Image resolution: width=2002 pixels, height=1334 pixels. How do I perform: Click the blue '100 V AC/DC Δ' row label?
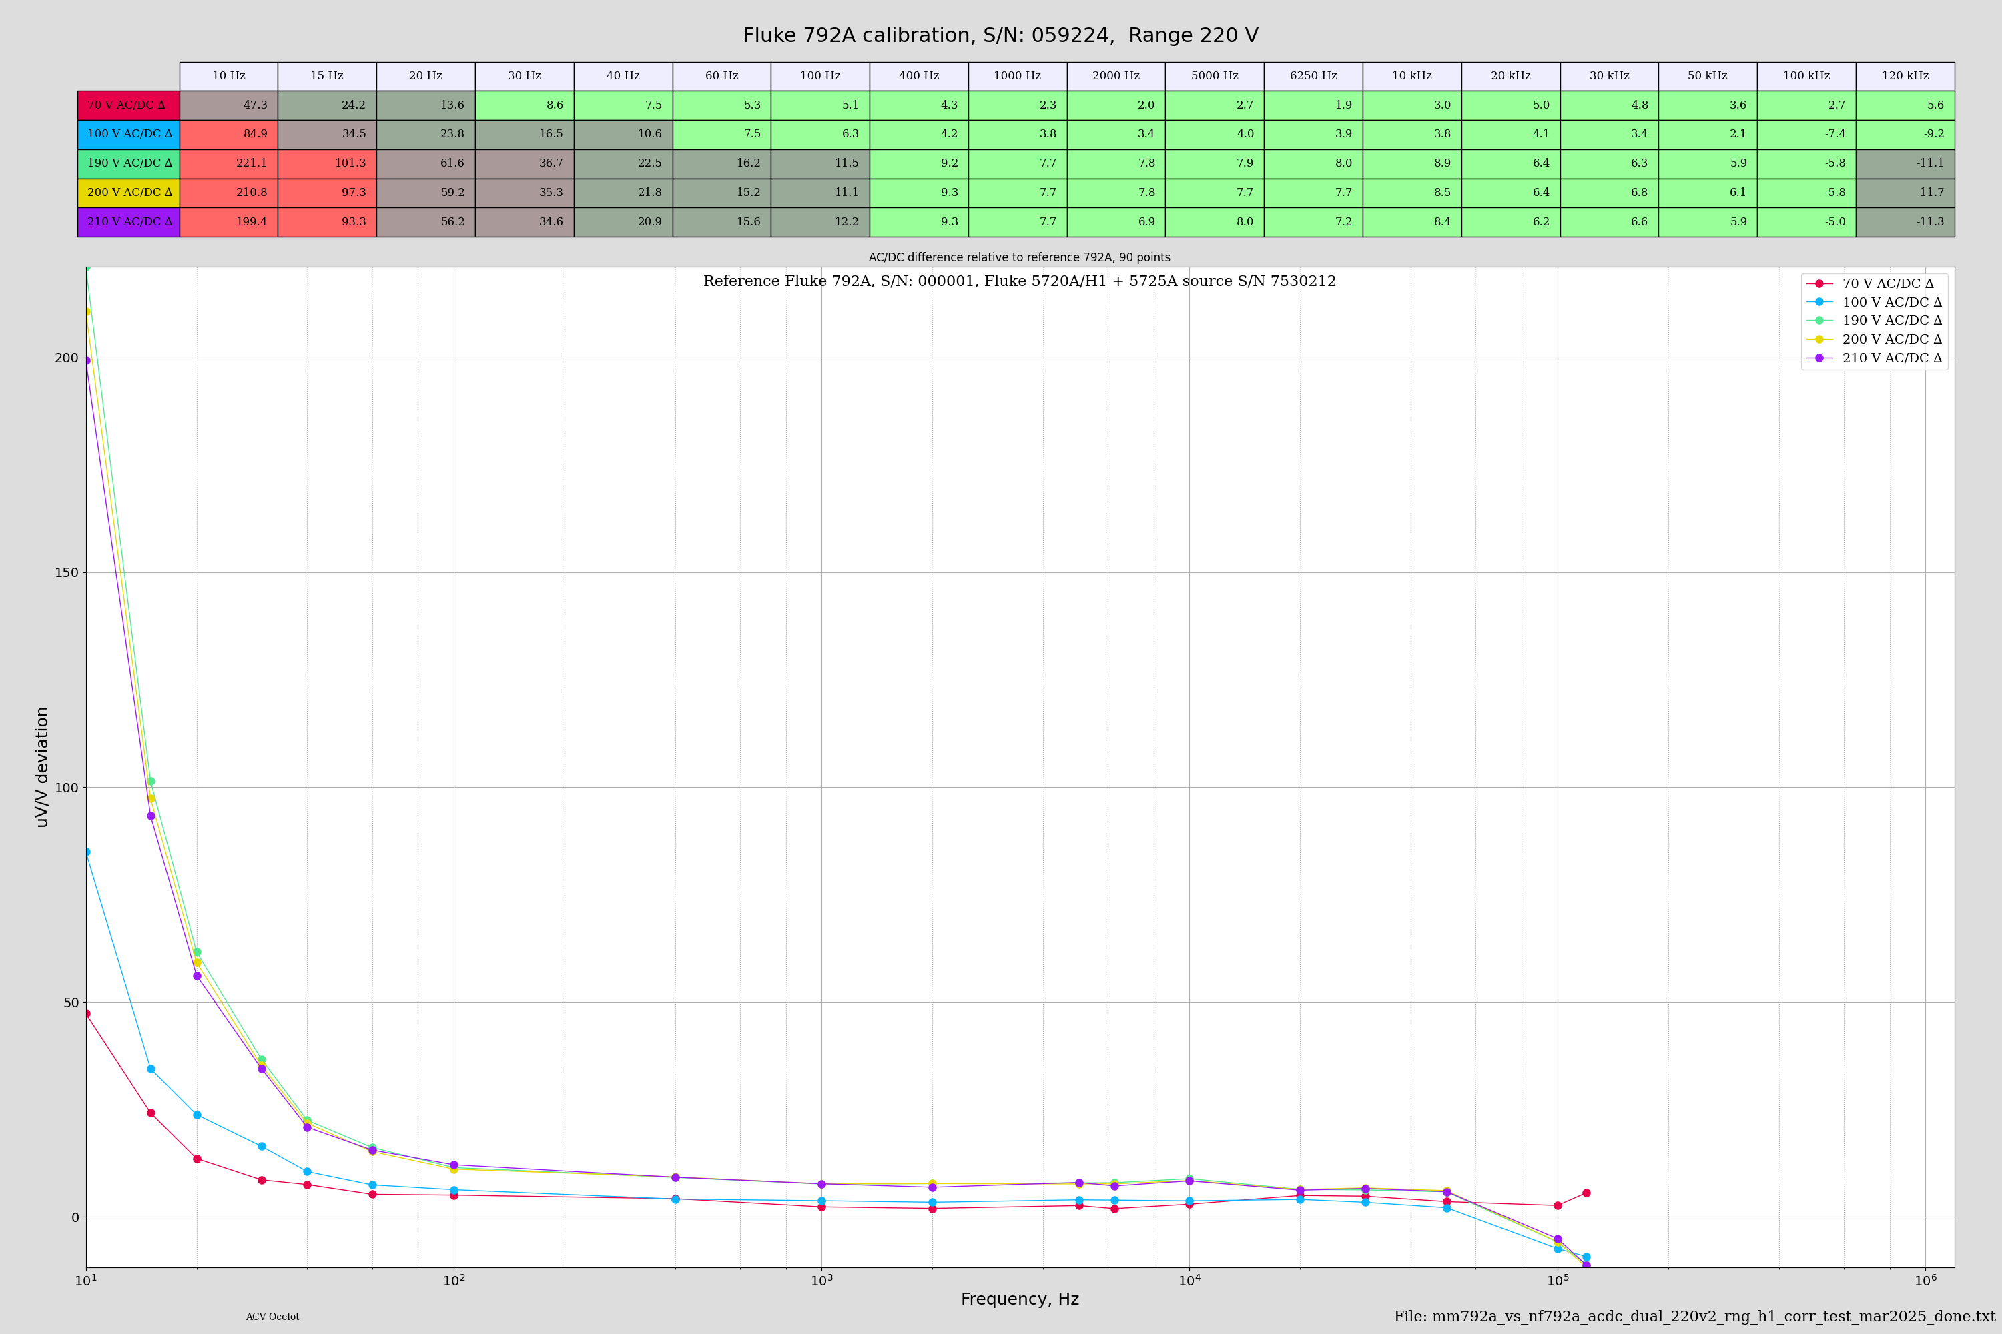[129, 135]
